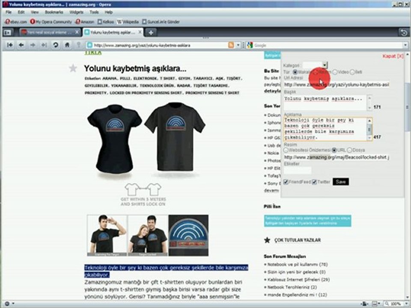
Task: Open a new tab with plus button
Action: [x=151, y=33]
